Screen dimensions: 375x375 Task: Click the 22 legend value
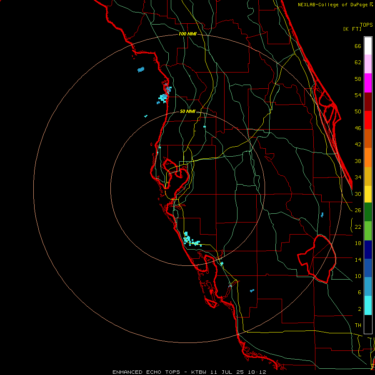click(x=358, y=227)
